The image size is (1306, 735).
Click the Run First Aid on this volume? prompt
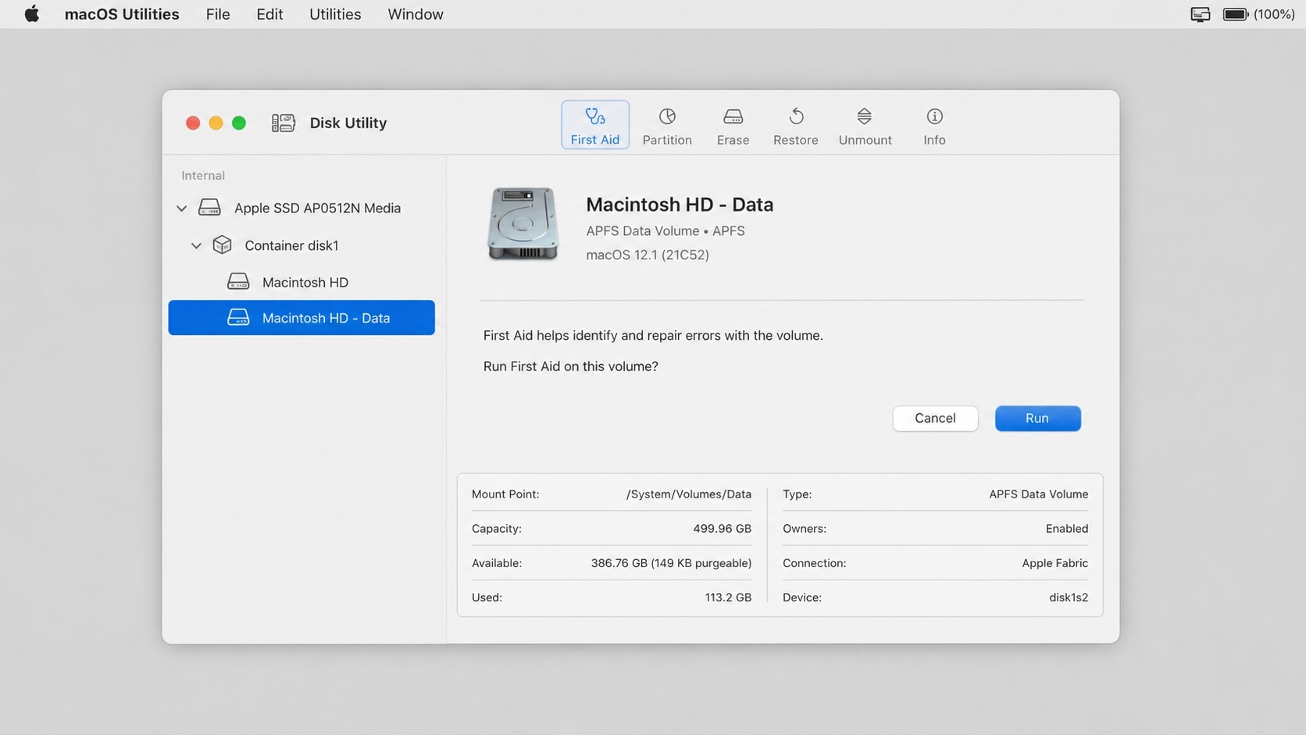pyautogui.click(x=571, y=366)
